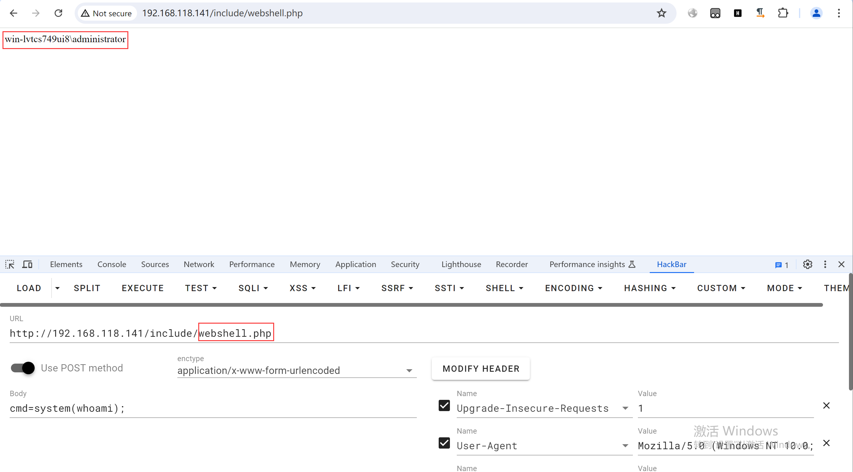Screen dimensions: 853x472
Task: Expand the XSS dropdown menu
Action: pyautogui.click(x=303, y=288)
